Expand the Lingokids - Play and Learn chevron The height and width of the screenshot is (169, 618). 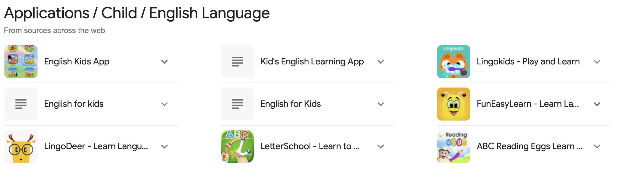(x=597, y=62)
